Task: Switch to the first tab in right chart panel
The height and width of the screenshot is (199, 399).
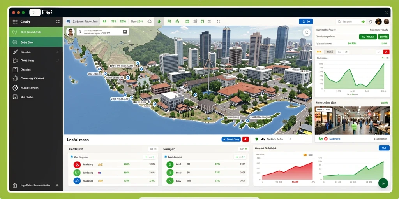Action: (319, 52)
